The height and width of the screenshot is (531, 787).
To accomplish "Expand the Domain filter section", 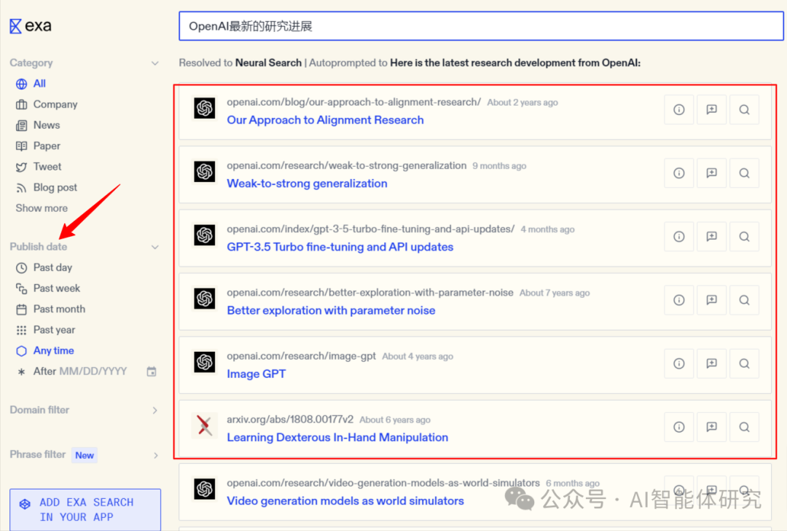I will [x=155, y=411].
